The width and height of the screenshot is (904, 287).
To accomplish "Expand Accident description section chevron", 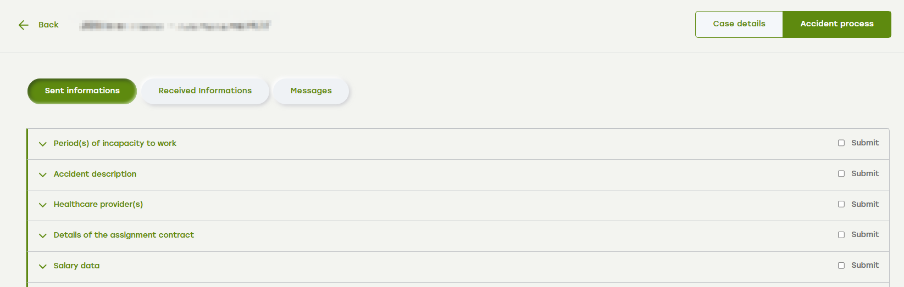I will (x=43, y=175).
